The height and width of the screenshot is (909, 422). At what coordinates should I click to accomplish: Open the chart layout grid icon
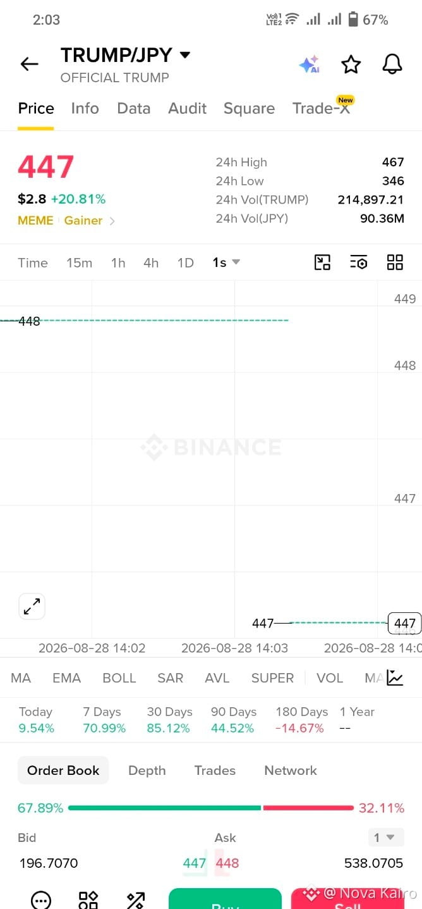[395, 263]
